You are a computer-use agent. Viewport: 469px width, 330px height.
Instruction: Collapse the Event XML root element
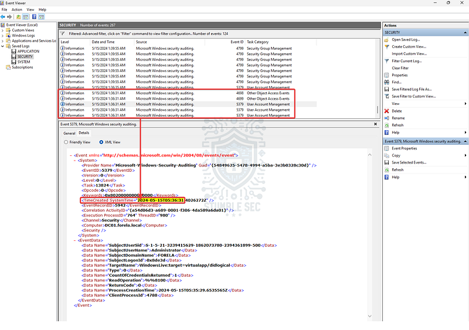click(x=71, y=155)
